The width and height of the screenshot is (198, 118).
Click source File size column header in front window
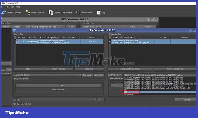(x=92, y=38)
